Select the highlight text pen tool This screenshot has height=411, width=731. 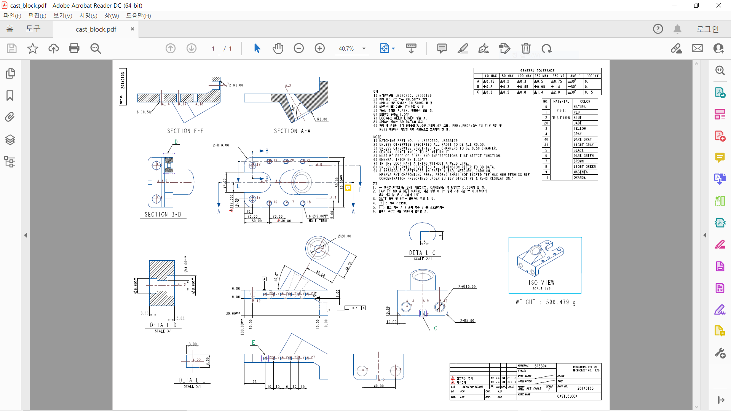pyautogui.click(x=463, y=48)
